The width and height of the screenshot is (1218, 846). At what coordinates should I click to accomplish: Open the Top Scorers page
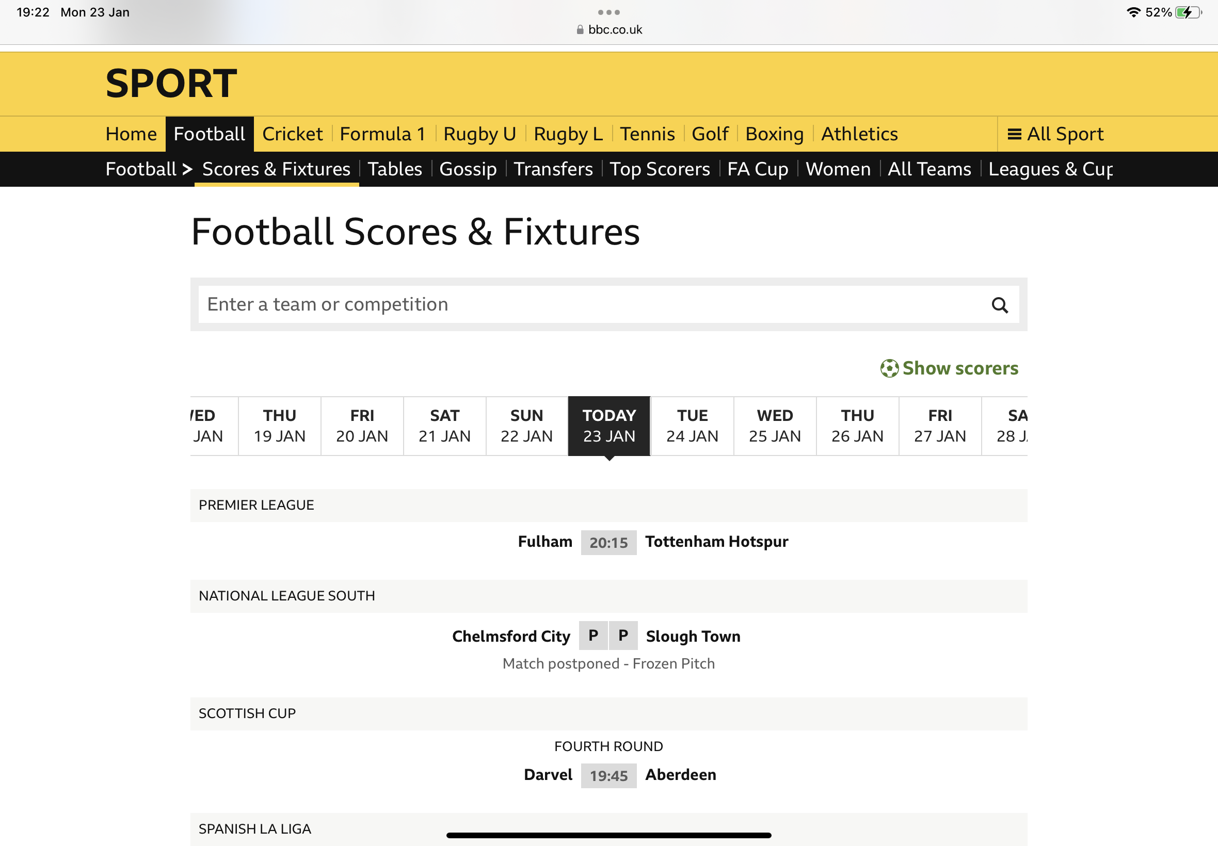tap(660, 169)
